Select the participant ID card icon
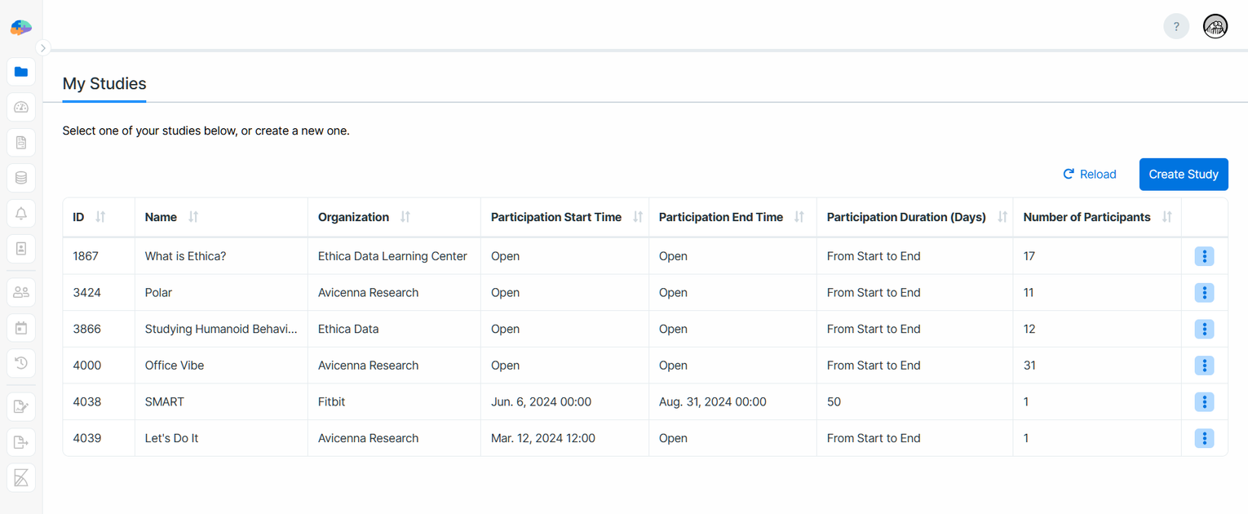The image size is (1248, 514). tap(20, 248)
